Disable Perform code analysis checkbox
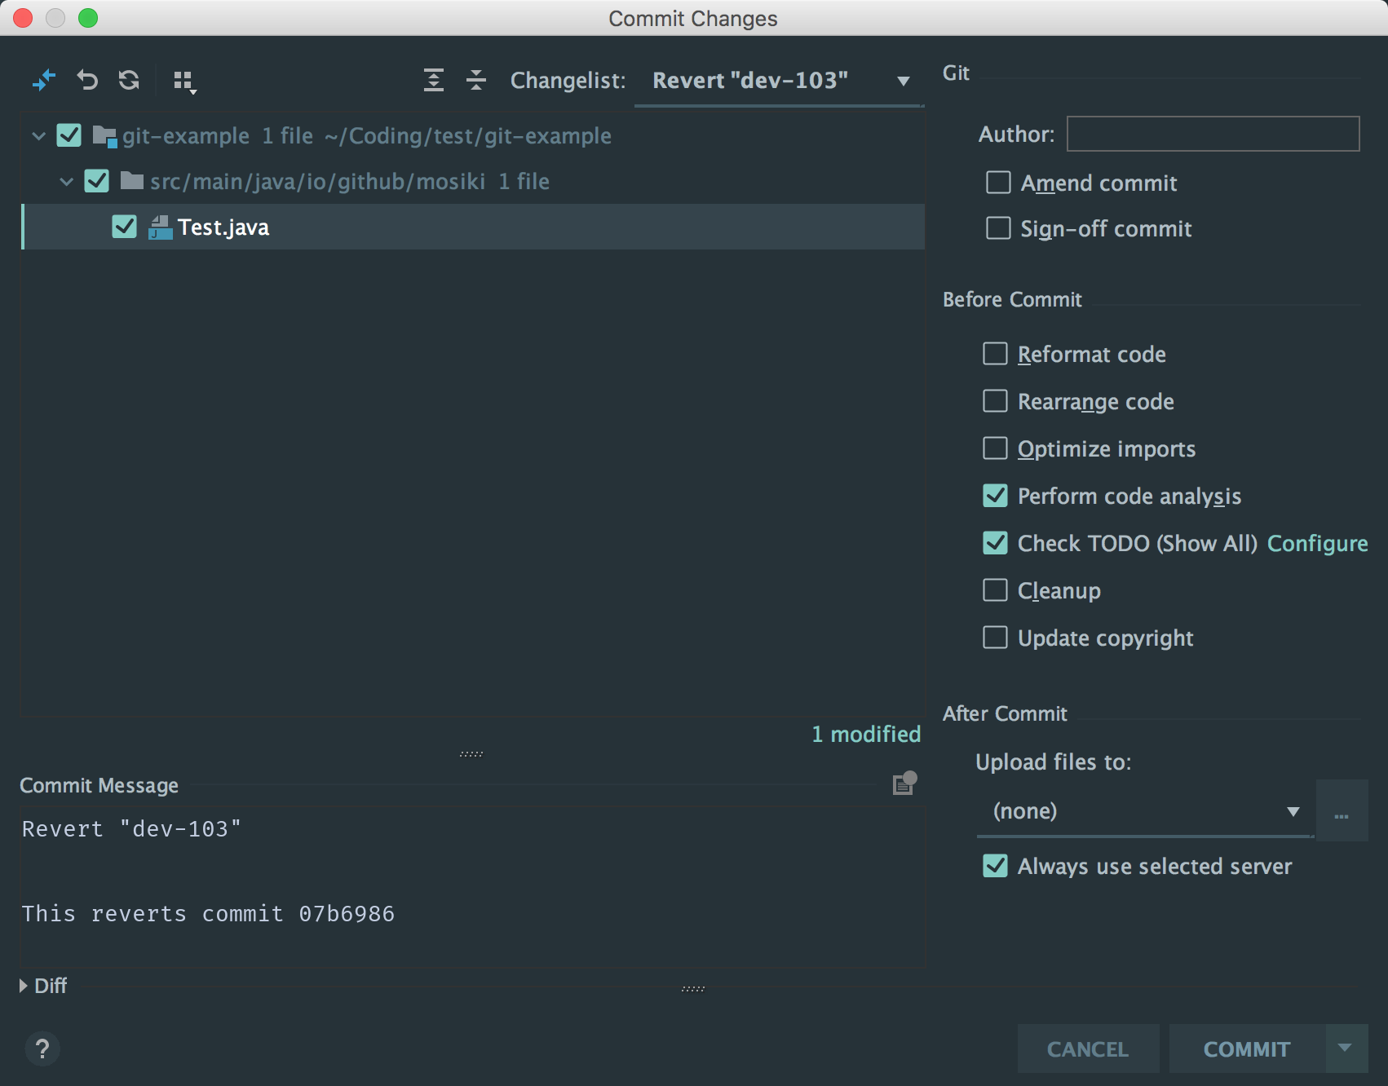The image size is (1388, 1086). pyautogui.click(x=995, y=496)
